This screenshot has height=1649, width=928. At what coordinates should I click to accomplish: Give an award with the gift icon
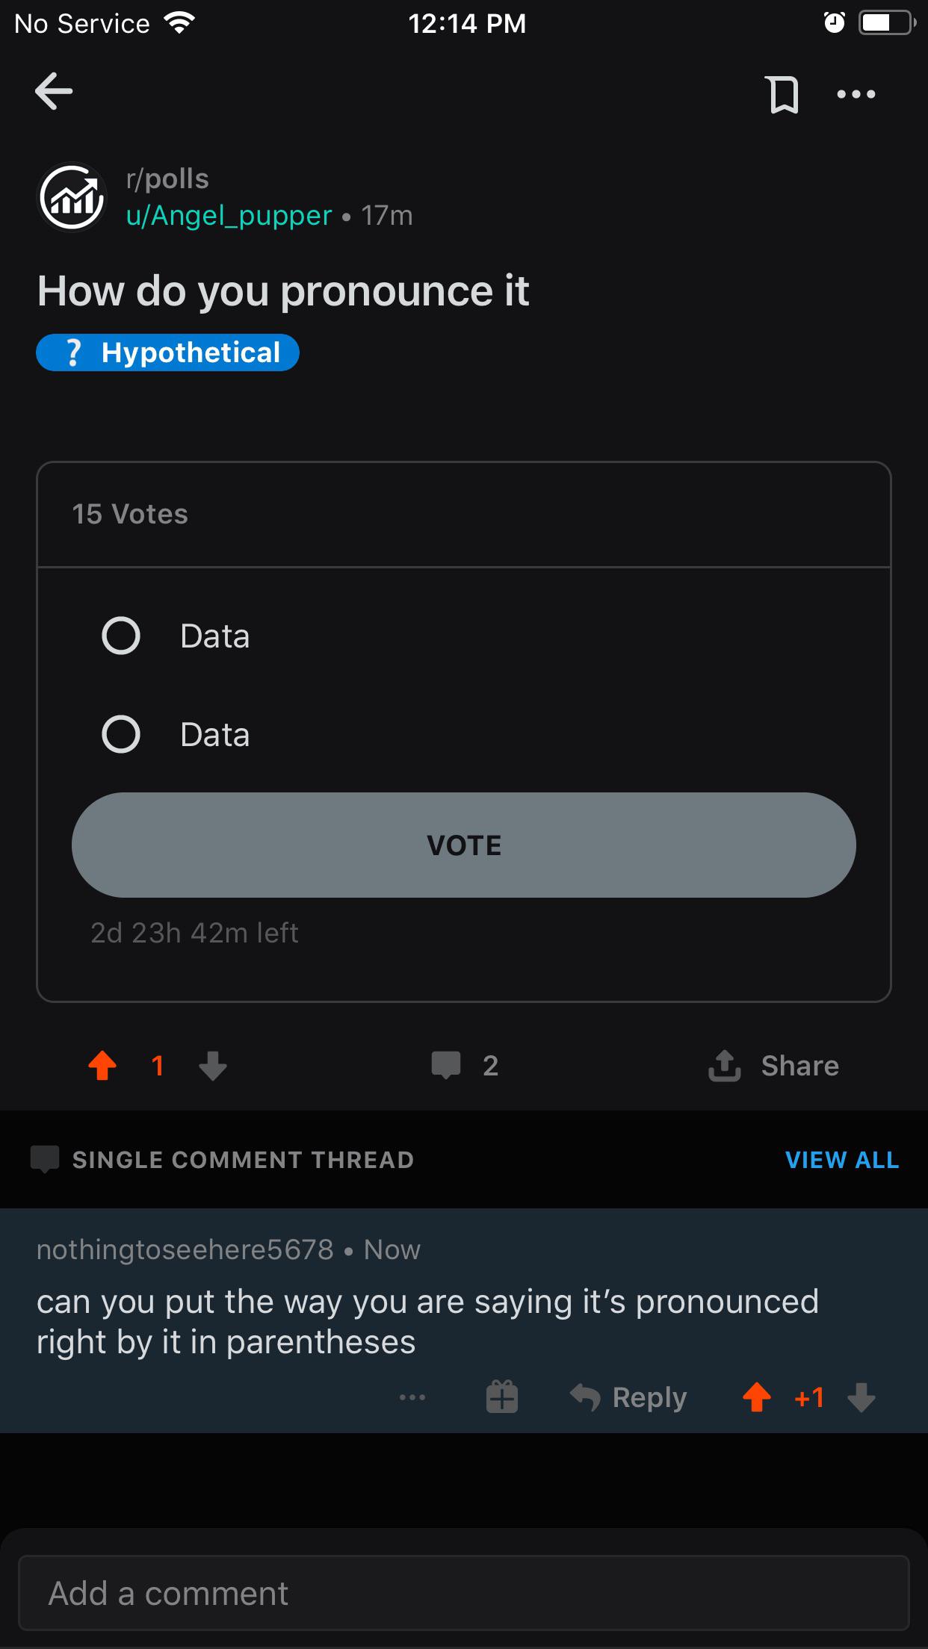point(502,1397)
